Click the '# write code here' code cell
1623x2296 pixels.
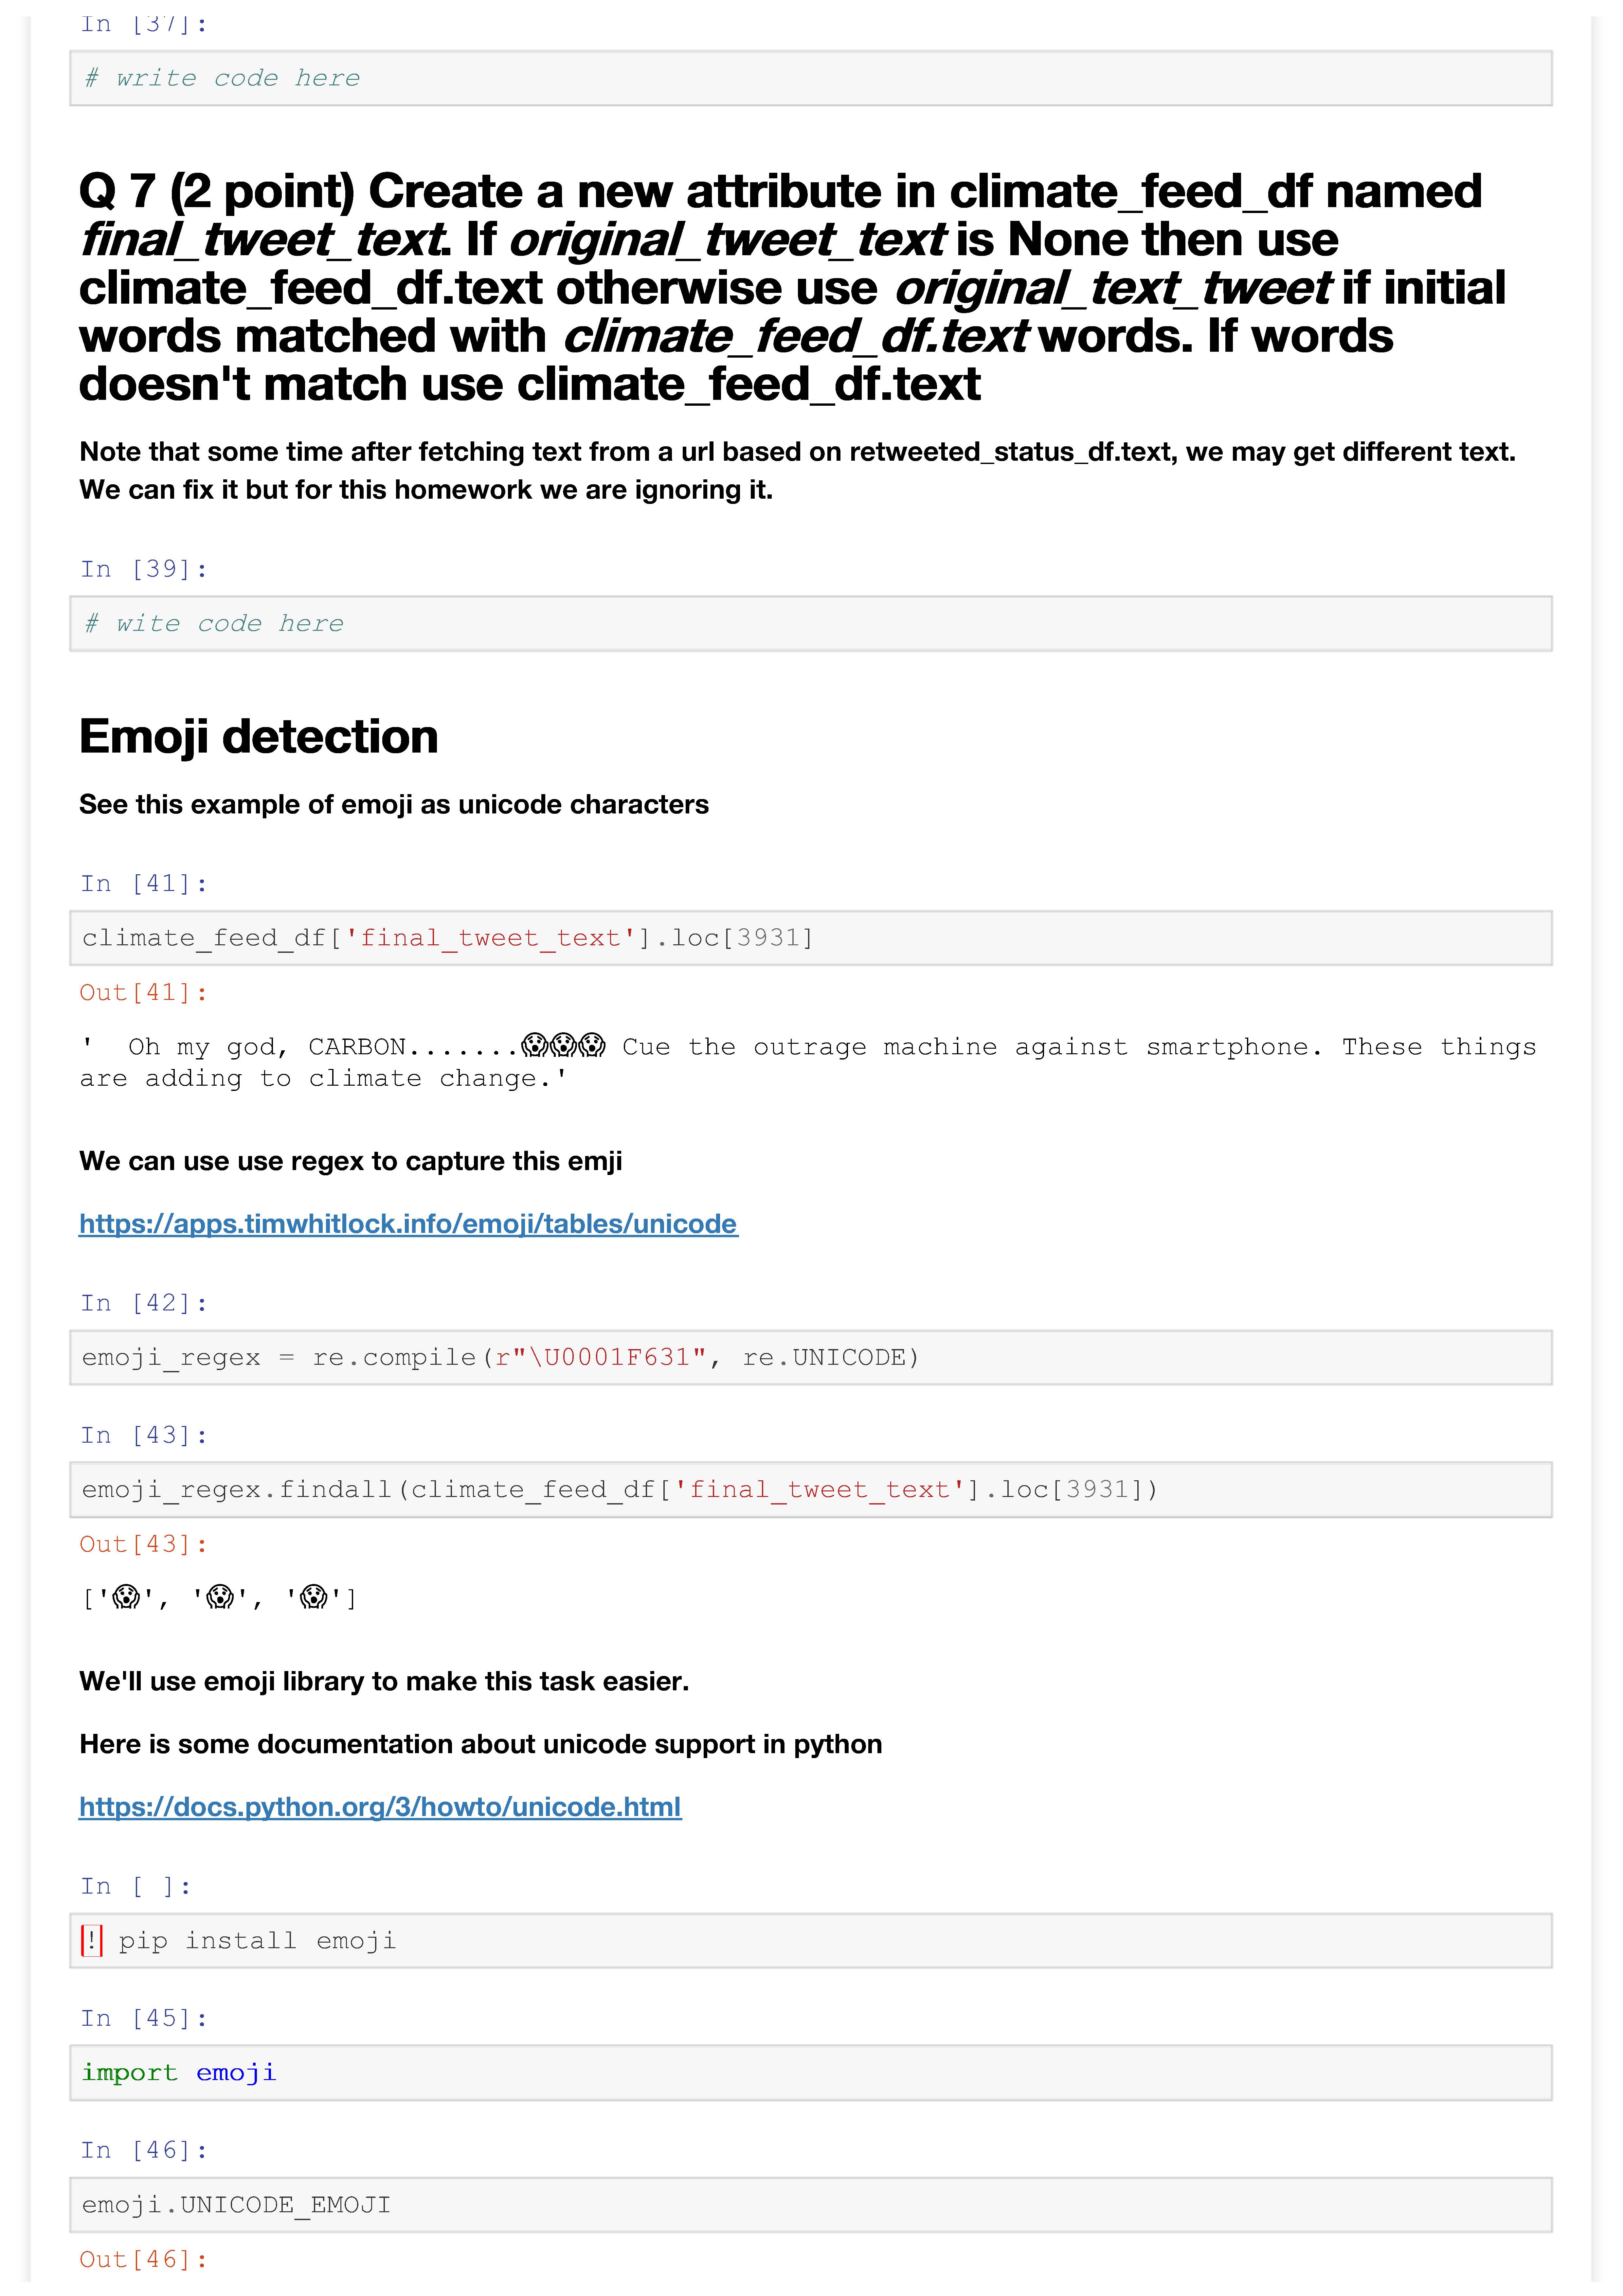tap(810, 78)
